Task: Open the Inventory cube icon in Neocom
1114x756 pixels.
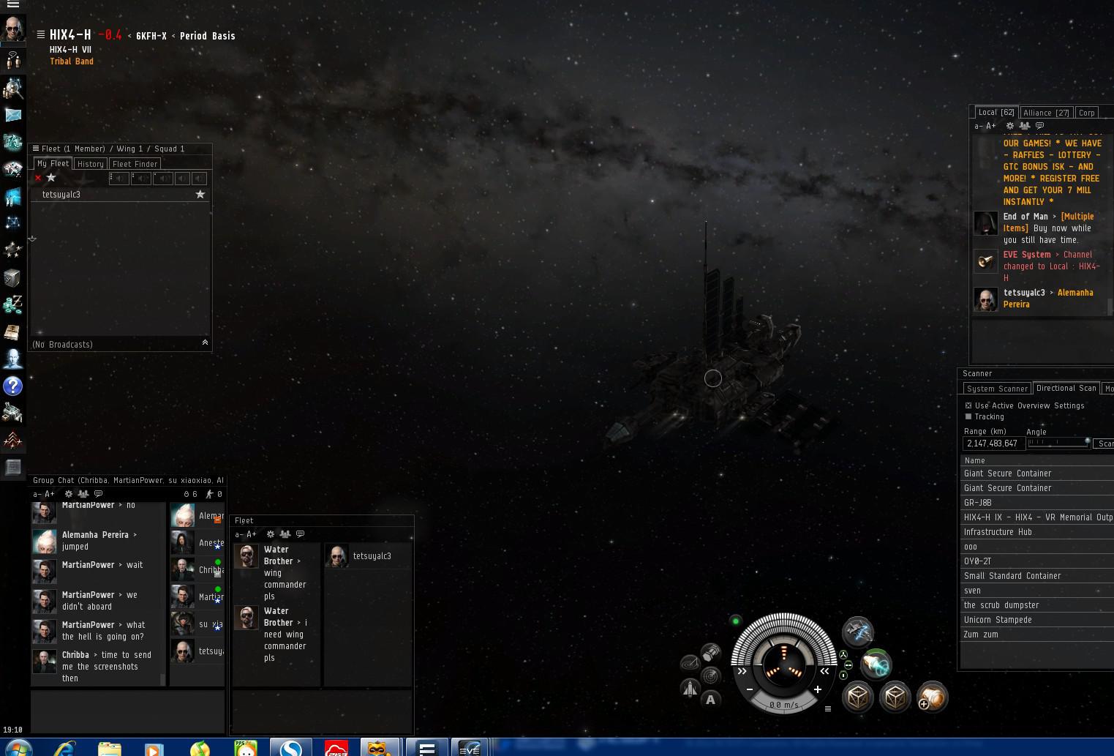Action: click(13, 277)
